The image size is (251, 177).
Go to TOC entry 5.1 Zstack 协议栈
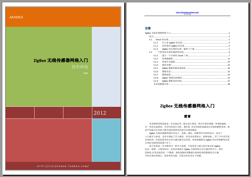click(x=190, y=39)
